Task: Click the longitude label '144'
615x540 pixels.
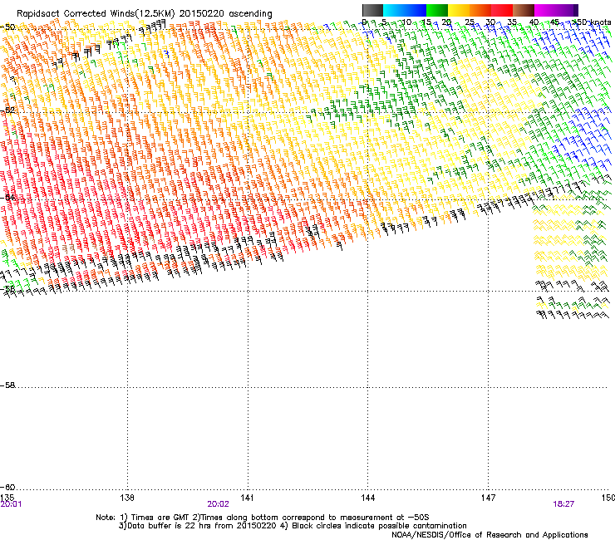Action: tap(368, 498)
